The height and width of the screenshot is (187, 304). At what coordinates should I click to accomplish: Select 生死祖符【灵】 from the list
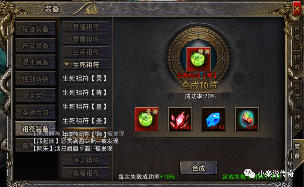coord(85,78)
